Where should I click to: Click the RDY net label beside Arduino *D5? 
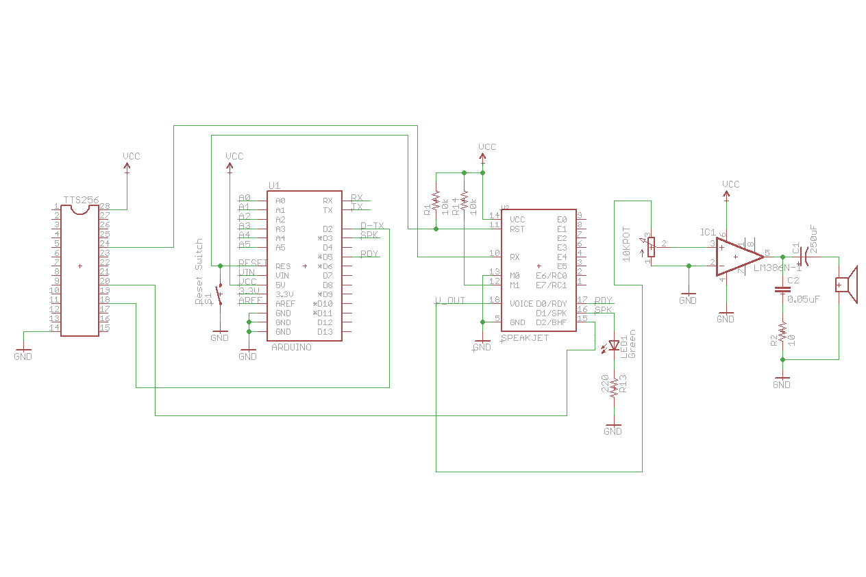coord(369,254)
